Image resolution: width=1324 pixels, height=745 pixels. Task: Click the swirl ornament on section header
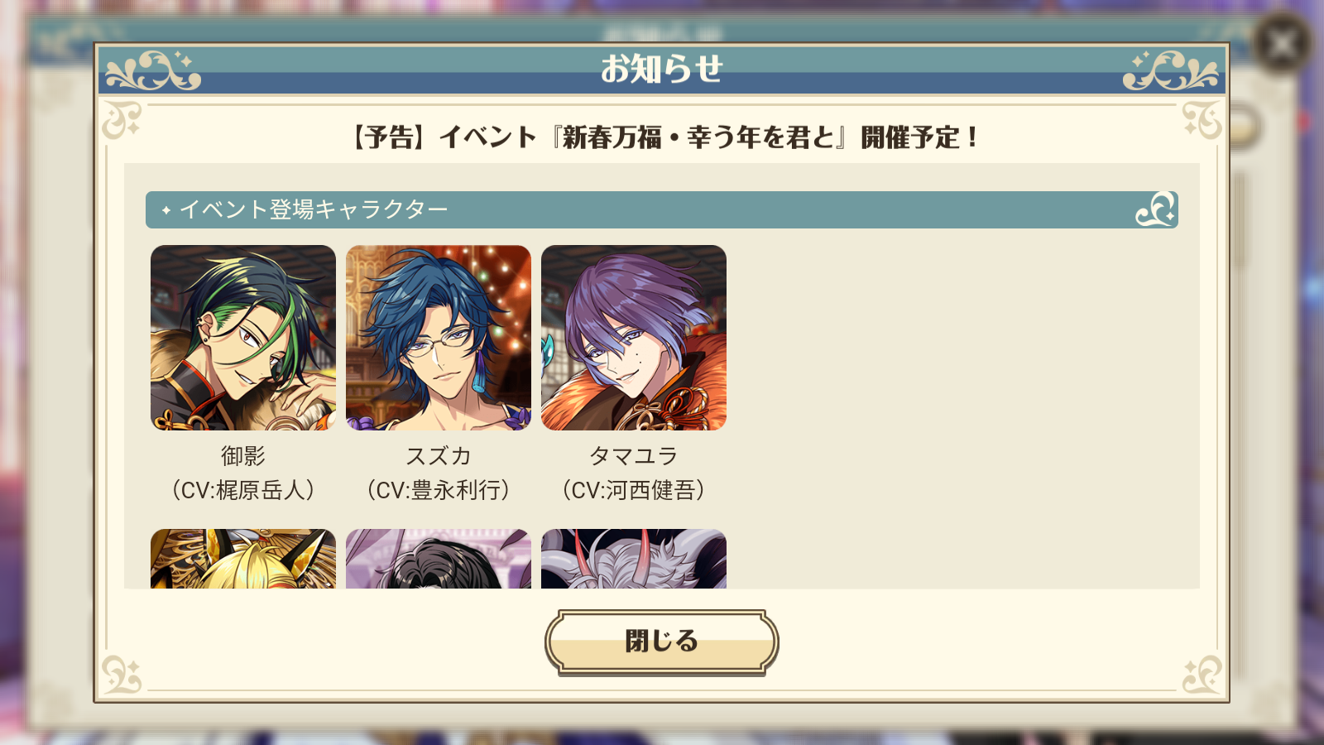(x=1155, y=209)
